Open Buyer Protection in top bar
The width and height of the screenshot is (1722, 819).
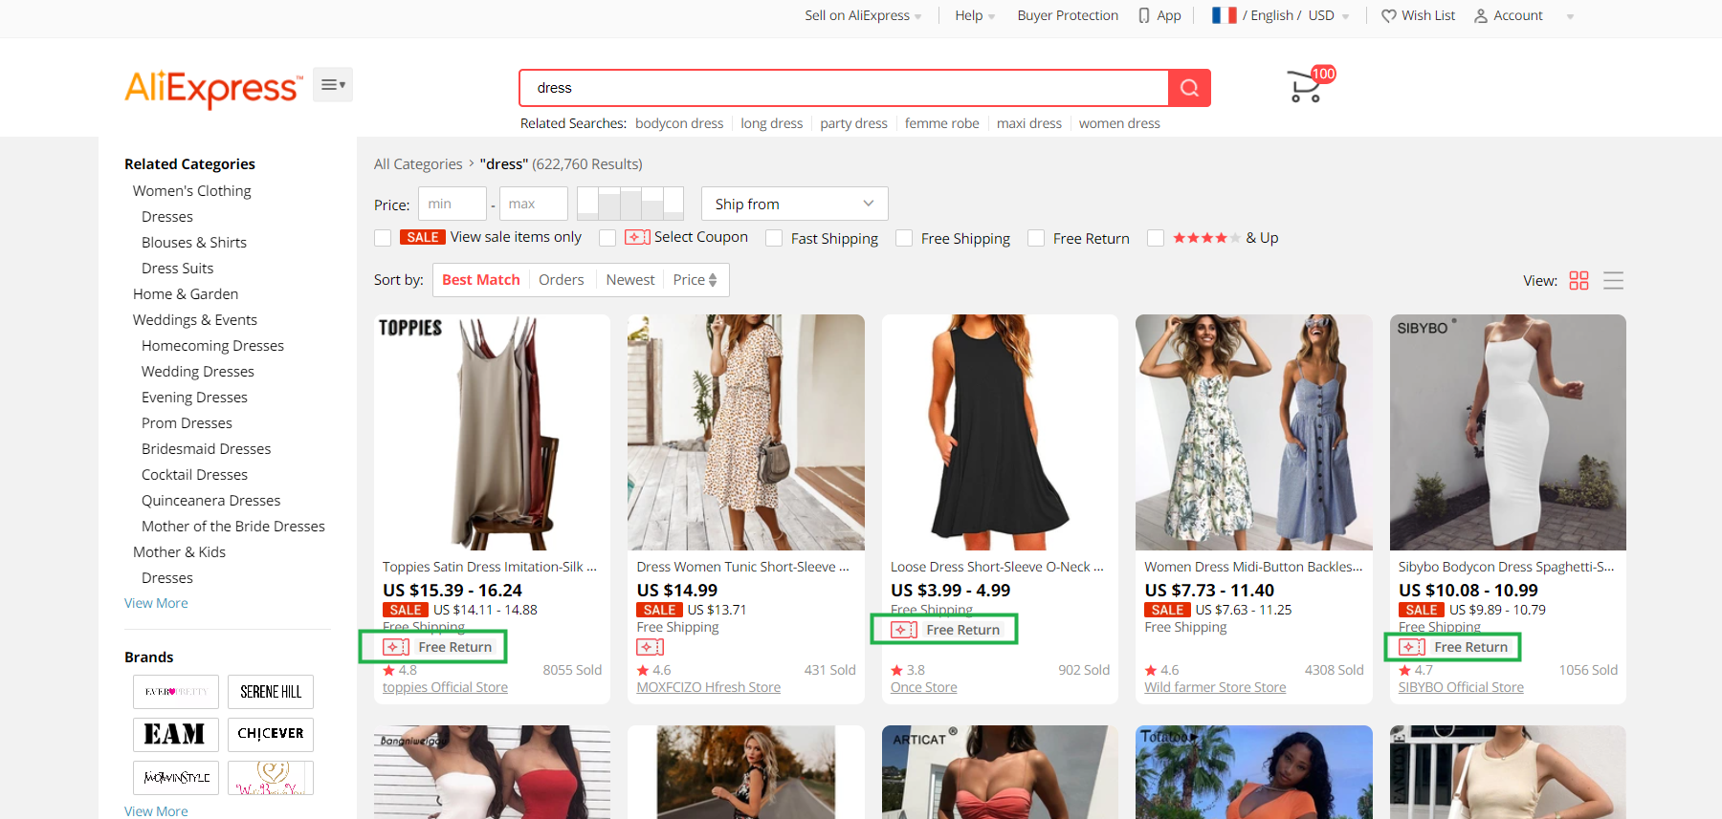click(1068, 15)
